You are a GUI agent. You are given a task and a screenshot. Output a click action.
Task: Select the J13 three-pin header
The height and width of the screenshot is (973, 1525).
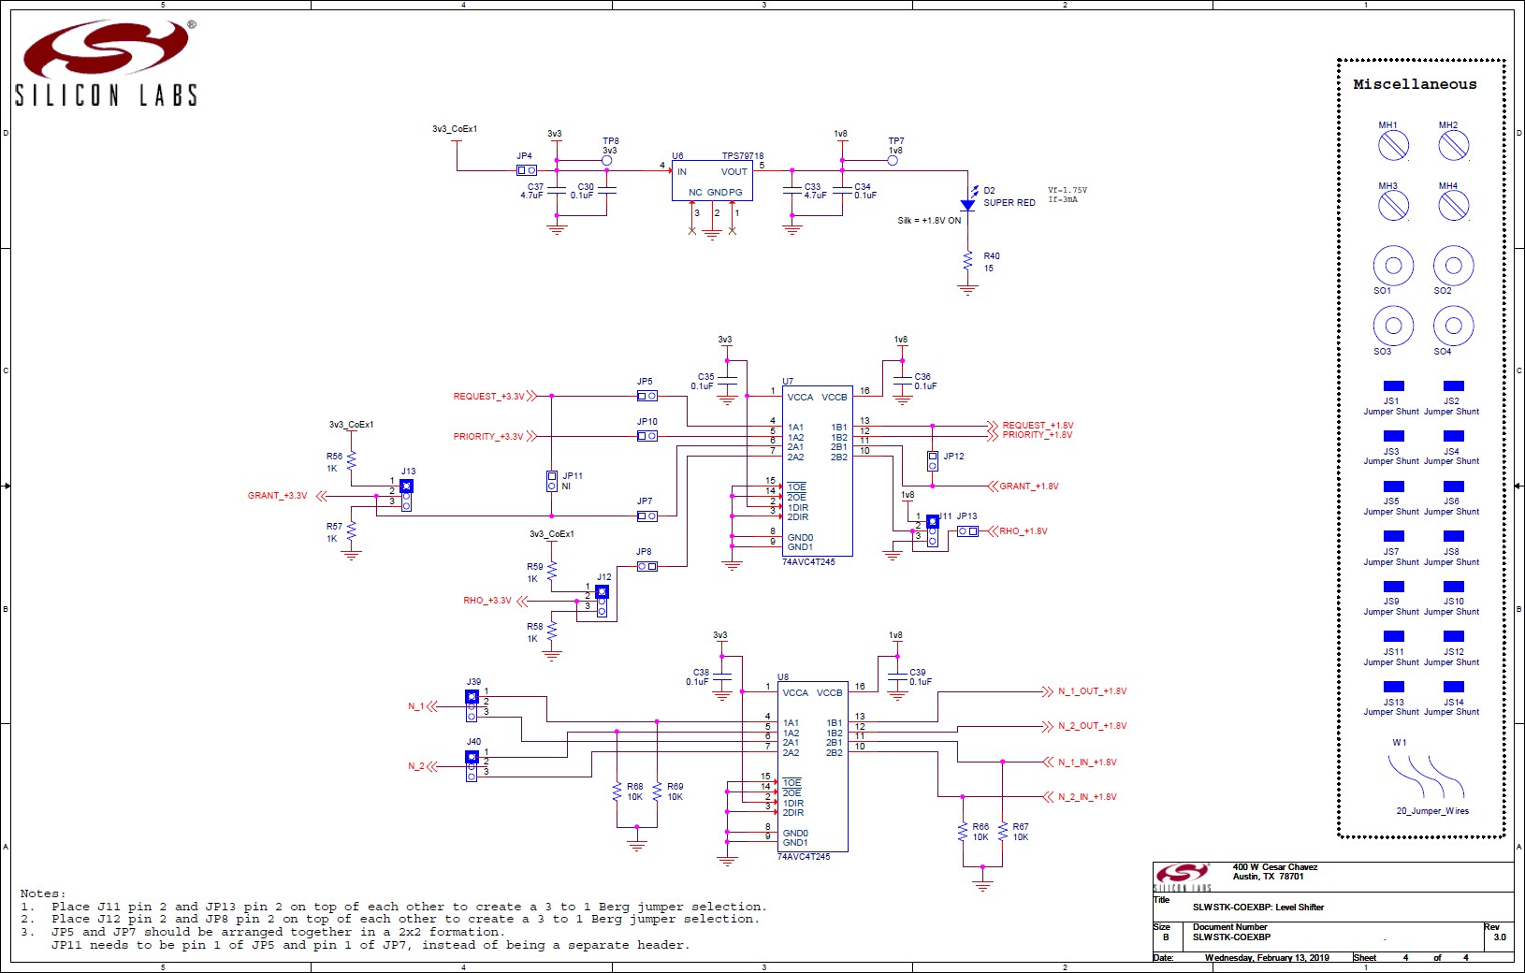point(406,494)
